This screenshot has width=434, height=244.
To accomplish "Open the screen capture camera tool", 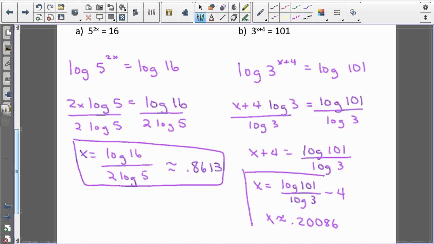I will [100, 7].
